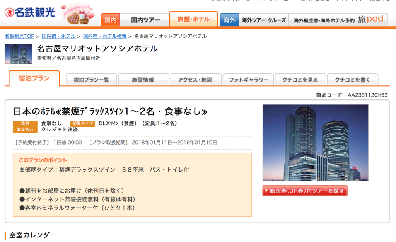
Task: Click the クレジット決済 payment text
Action: 60,130
